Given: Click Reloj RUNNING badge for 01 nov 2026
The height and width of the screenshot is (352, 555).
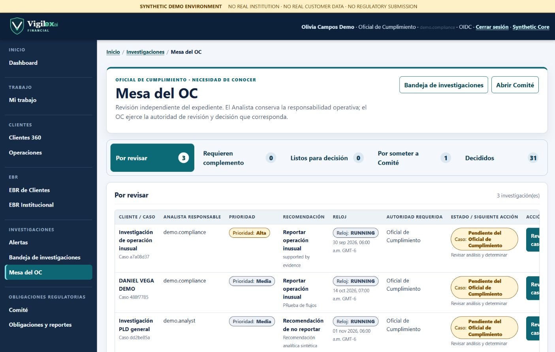Looking at the screenshot, I should pos(356,321).
